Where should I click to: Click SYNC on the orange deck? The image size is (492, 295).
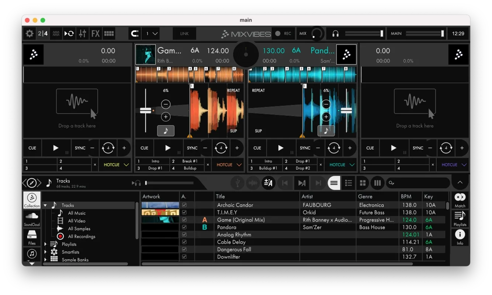(192, 148)
